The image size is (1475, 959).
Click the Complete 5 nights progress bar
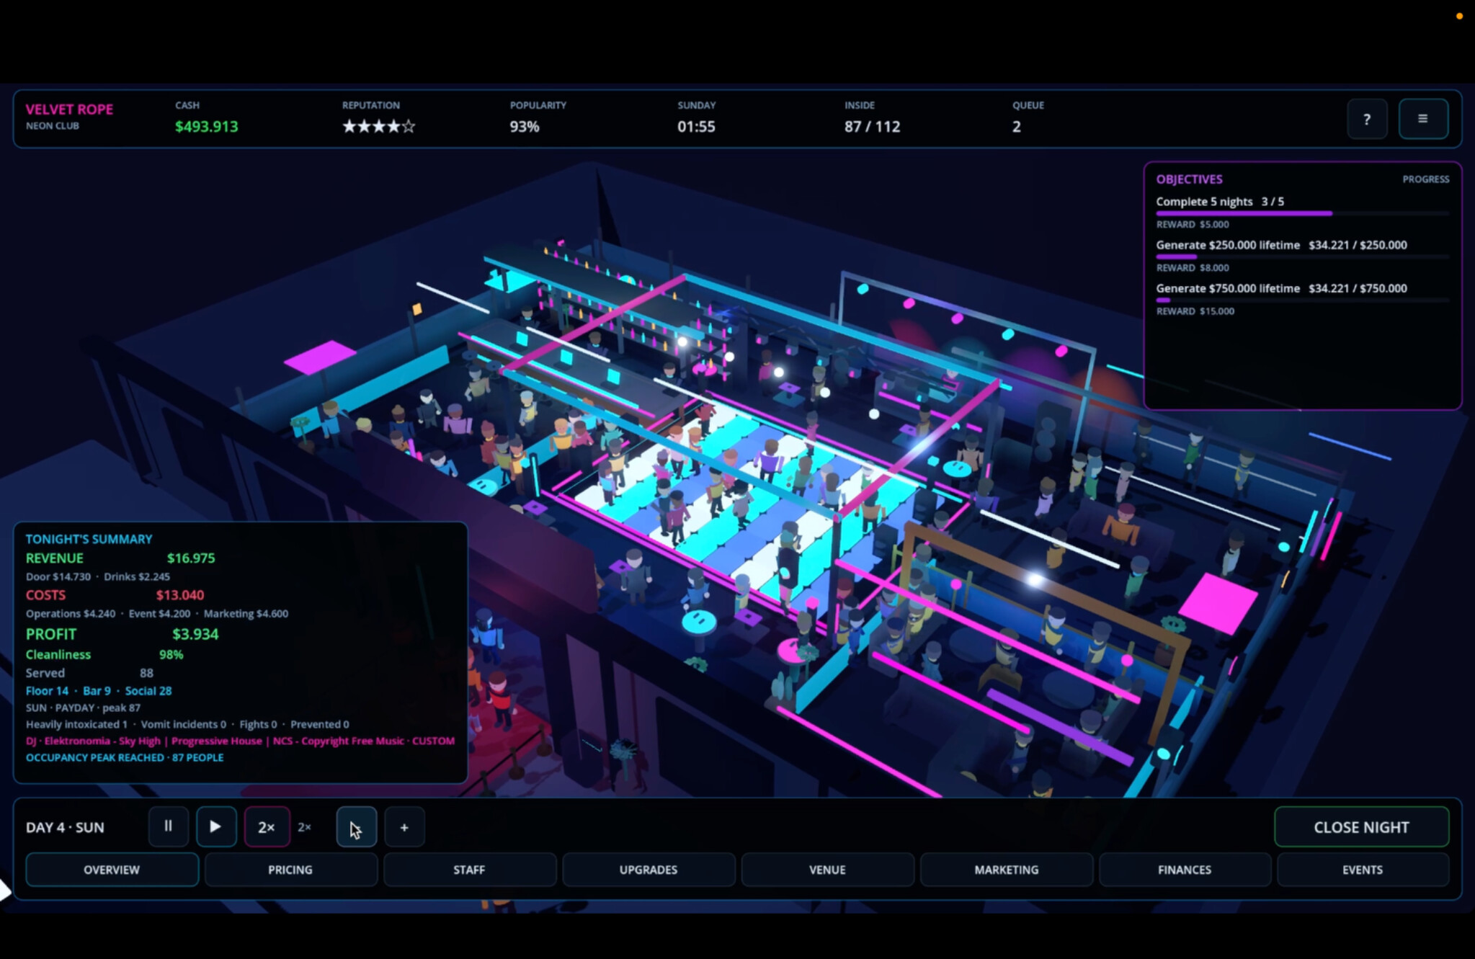(1302, 213)
